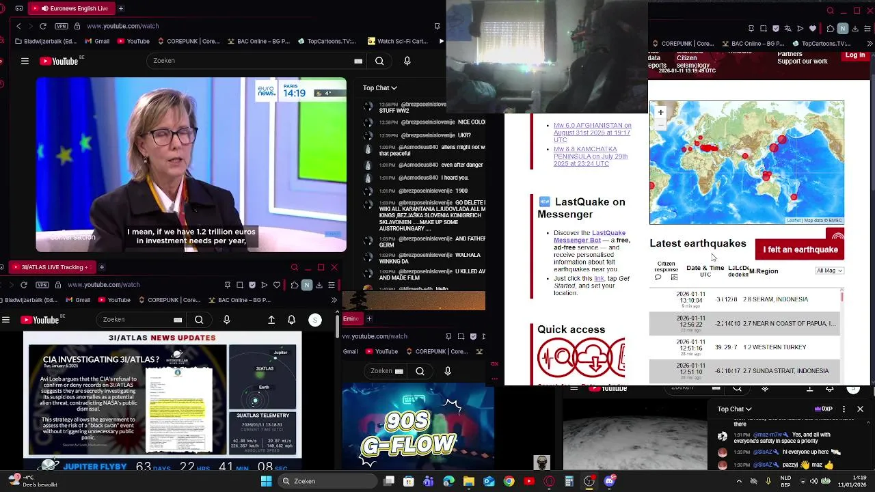Click snapshot icon in 3I/ATLAS window toolbar
875x492 pixels.
(240, 285)
